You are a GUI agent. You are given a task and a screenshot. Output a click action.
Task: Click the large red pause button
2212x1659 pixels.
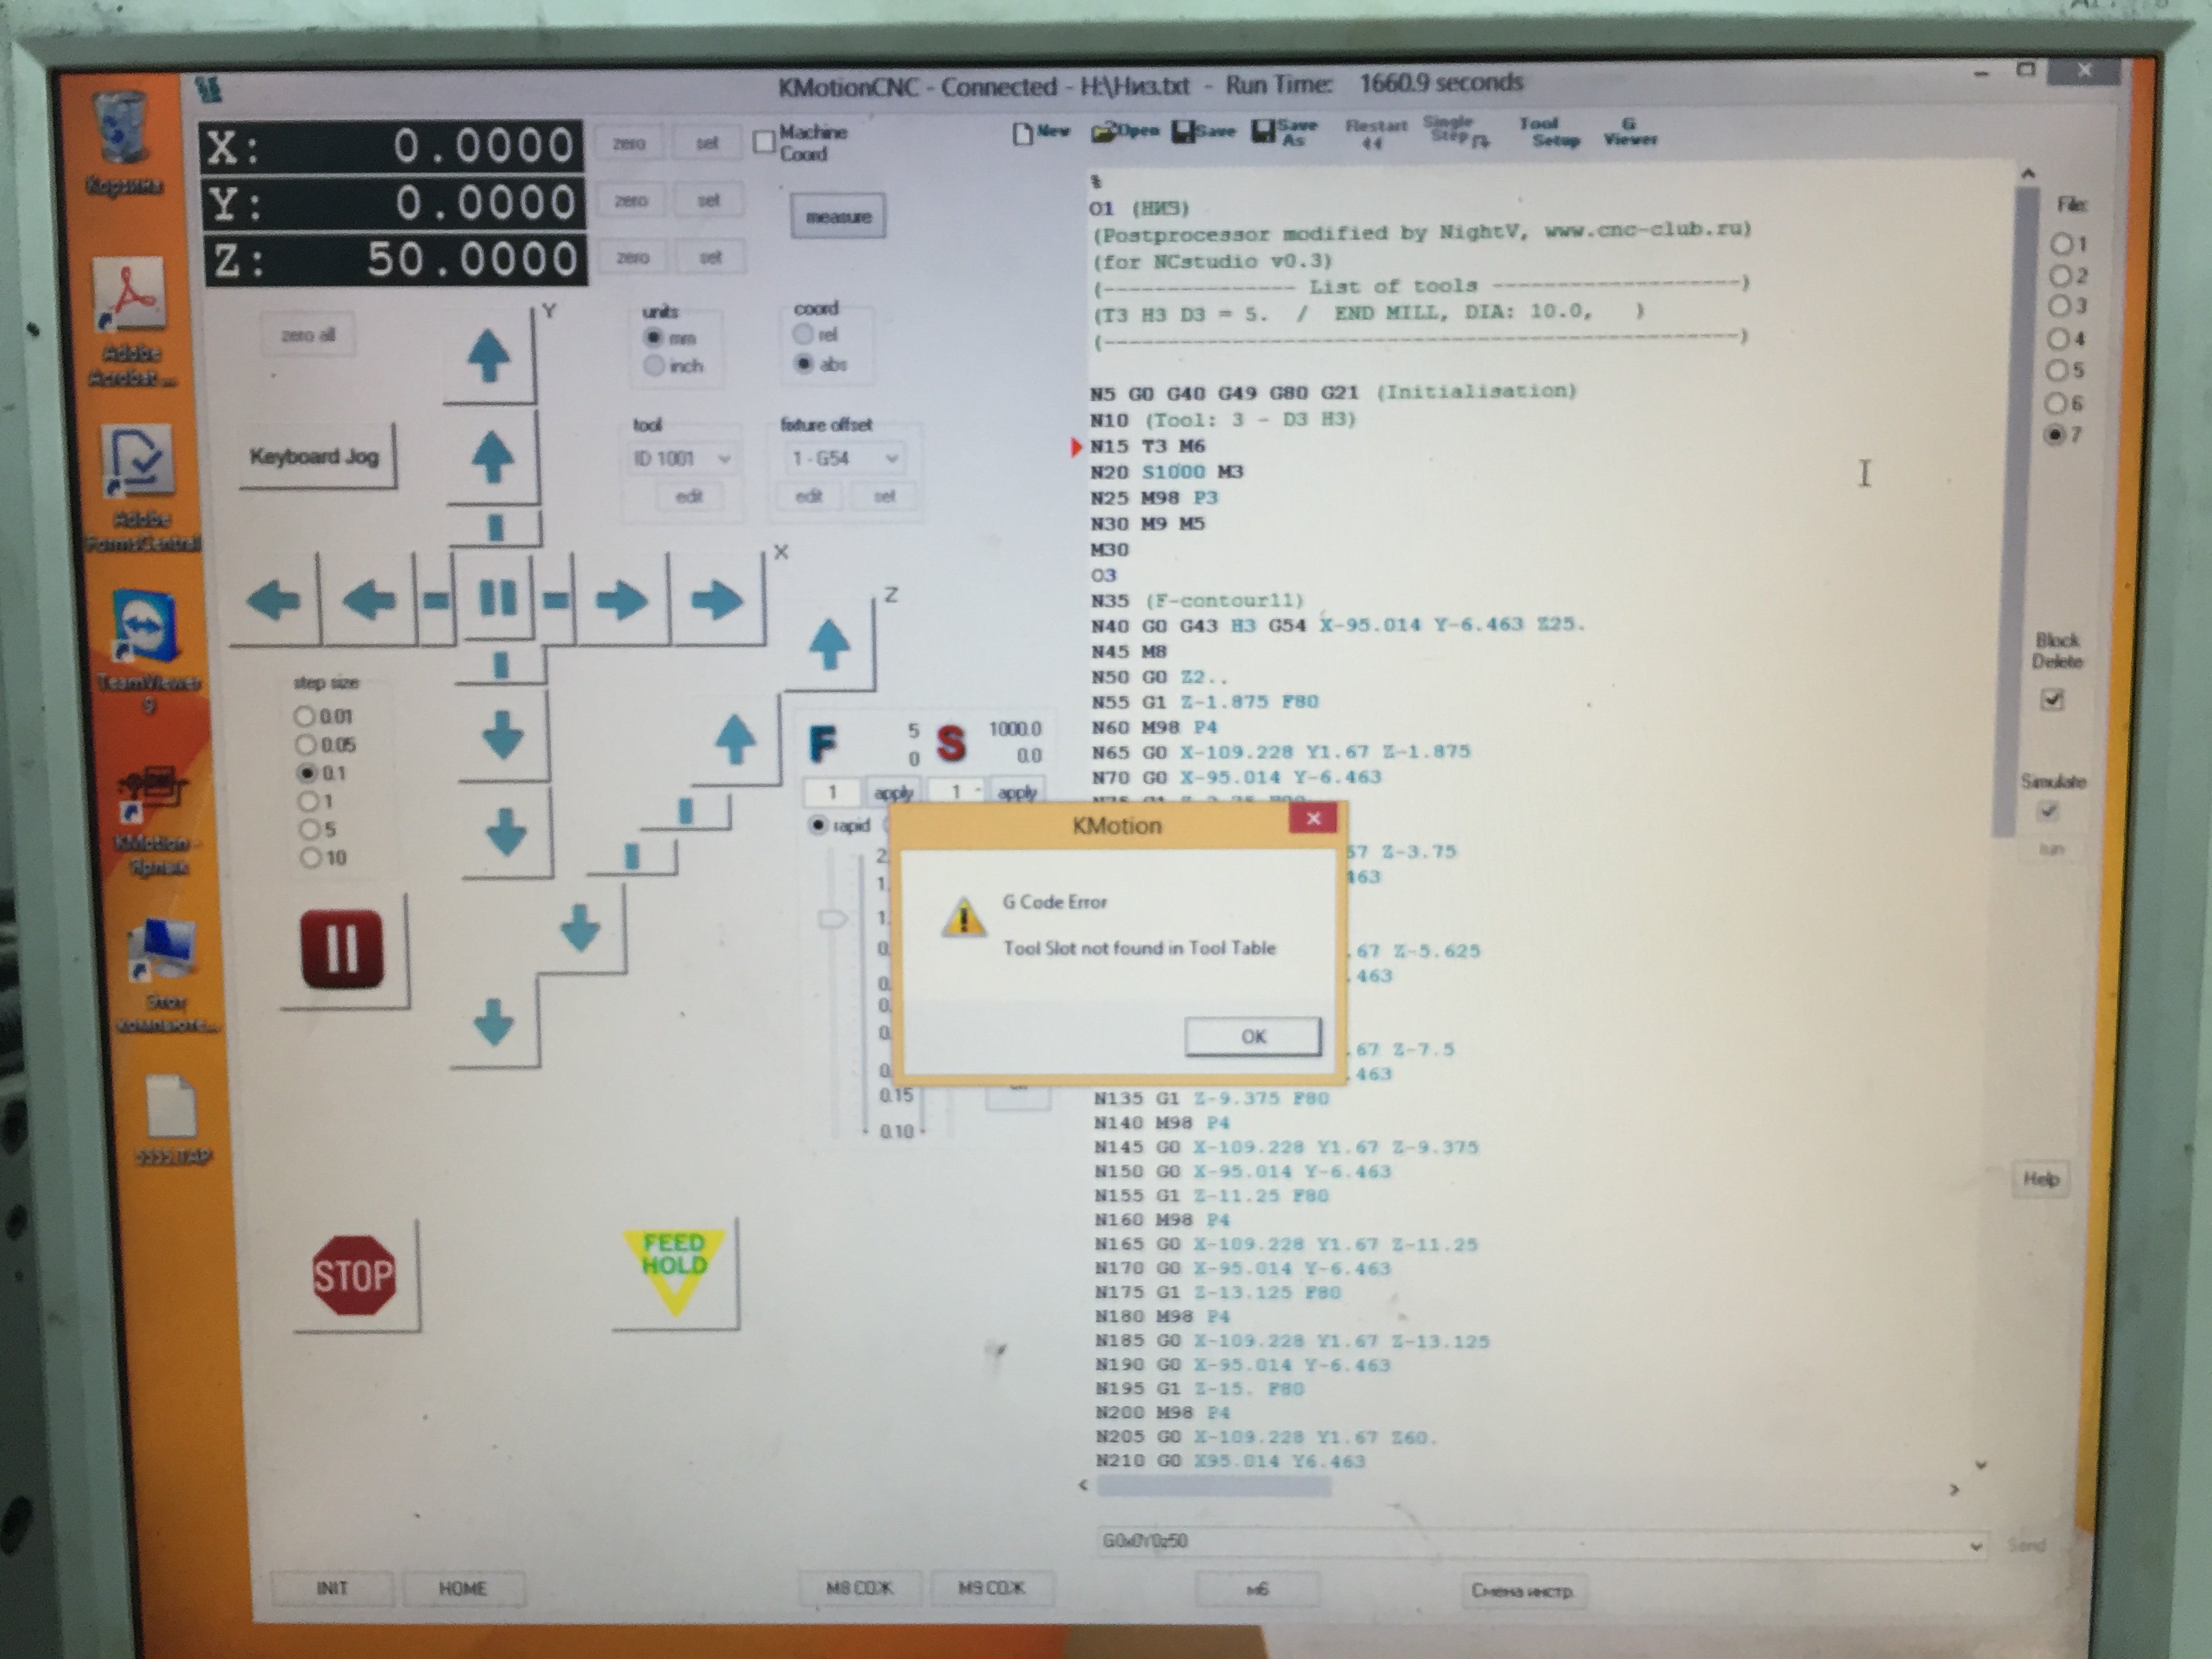[342, 948]
